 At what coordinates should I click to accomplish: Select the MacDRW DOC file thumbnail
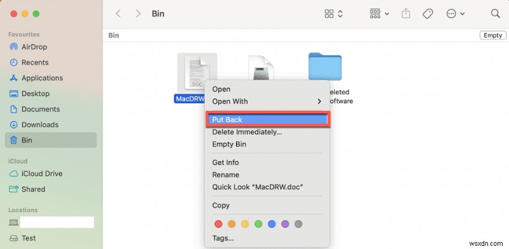[x=197, y=73]
